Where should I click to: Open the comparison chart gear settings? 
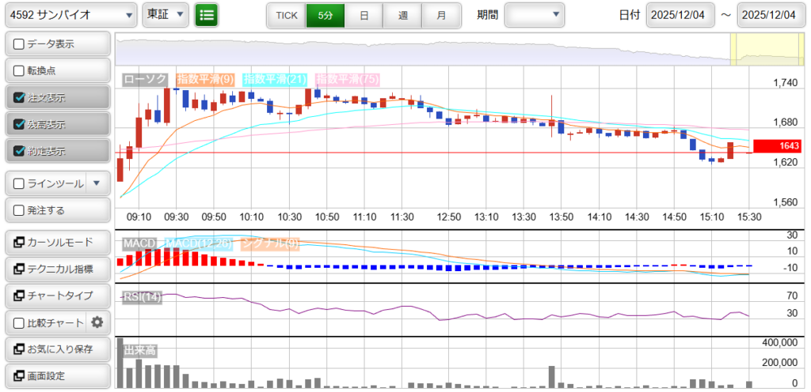tap(97, 322)
